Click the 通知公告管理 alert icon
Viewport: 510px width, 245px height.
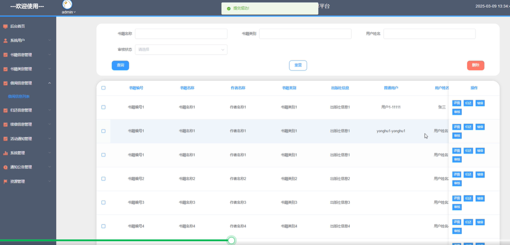click(x=5, y=167)
